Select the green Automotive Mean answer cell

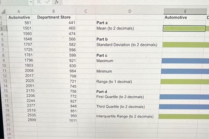click(x=184, y=29)
